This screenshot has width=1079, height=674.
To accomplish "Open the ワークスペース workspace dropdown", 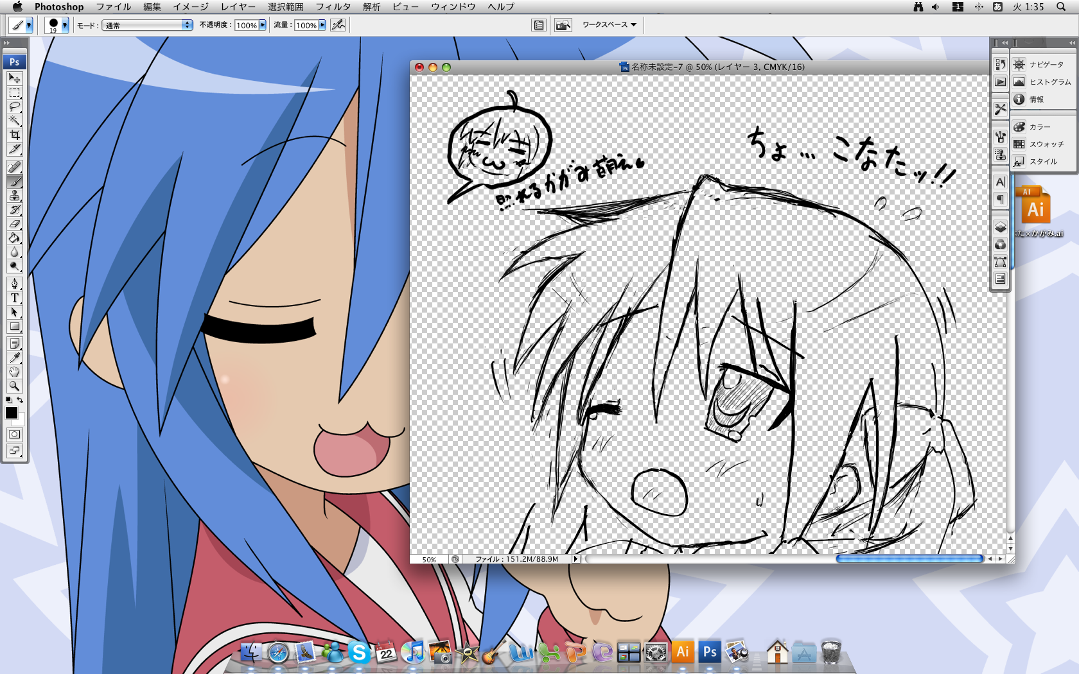I will (x=609, y=24).
